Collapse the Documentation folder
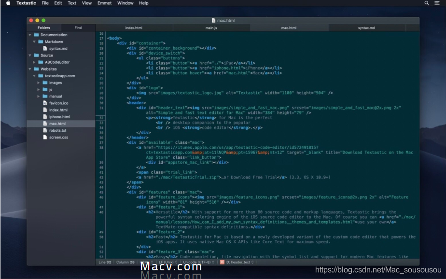This screenshot has width=446, height=279. [x=30, y=35]
